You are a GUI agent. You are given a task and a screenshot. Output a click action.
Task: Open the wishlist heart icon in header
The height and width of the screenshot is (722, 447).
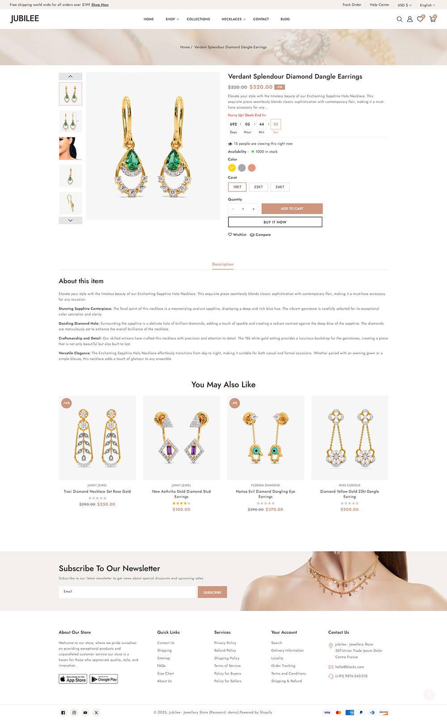point(420,19)
